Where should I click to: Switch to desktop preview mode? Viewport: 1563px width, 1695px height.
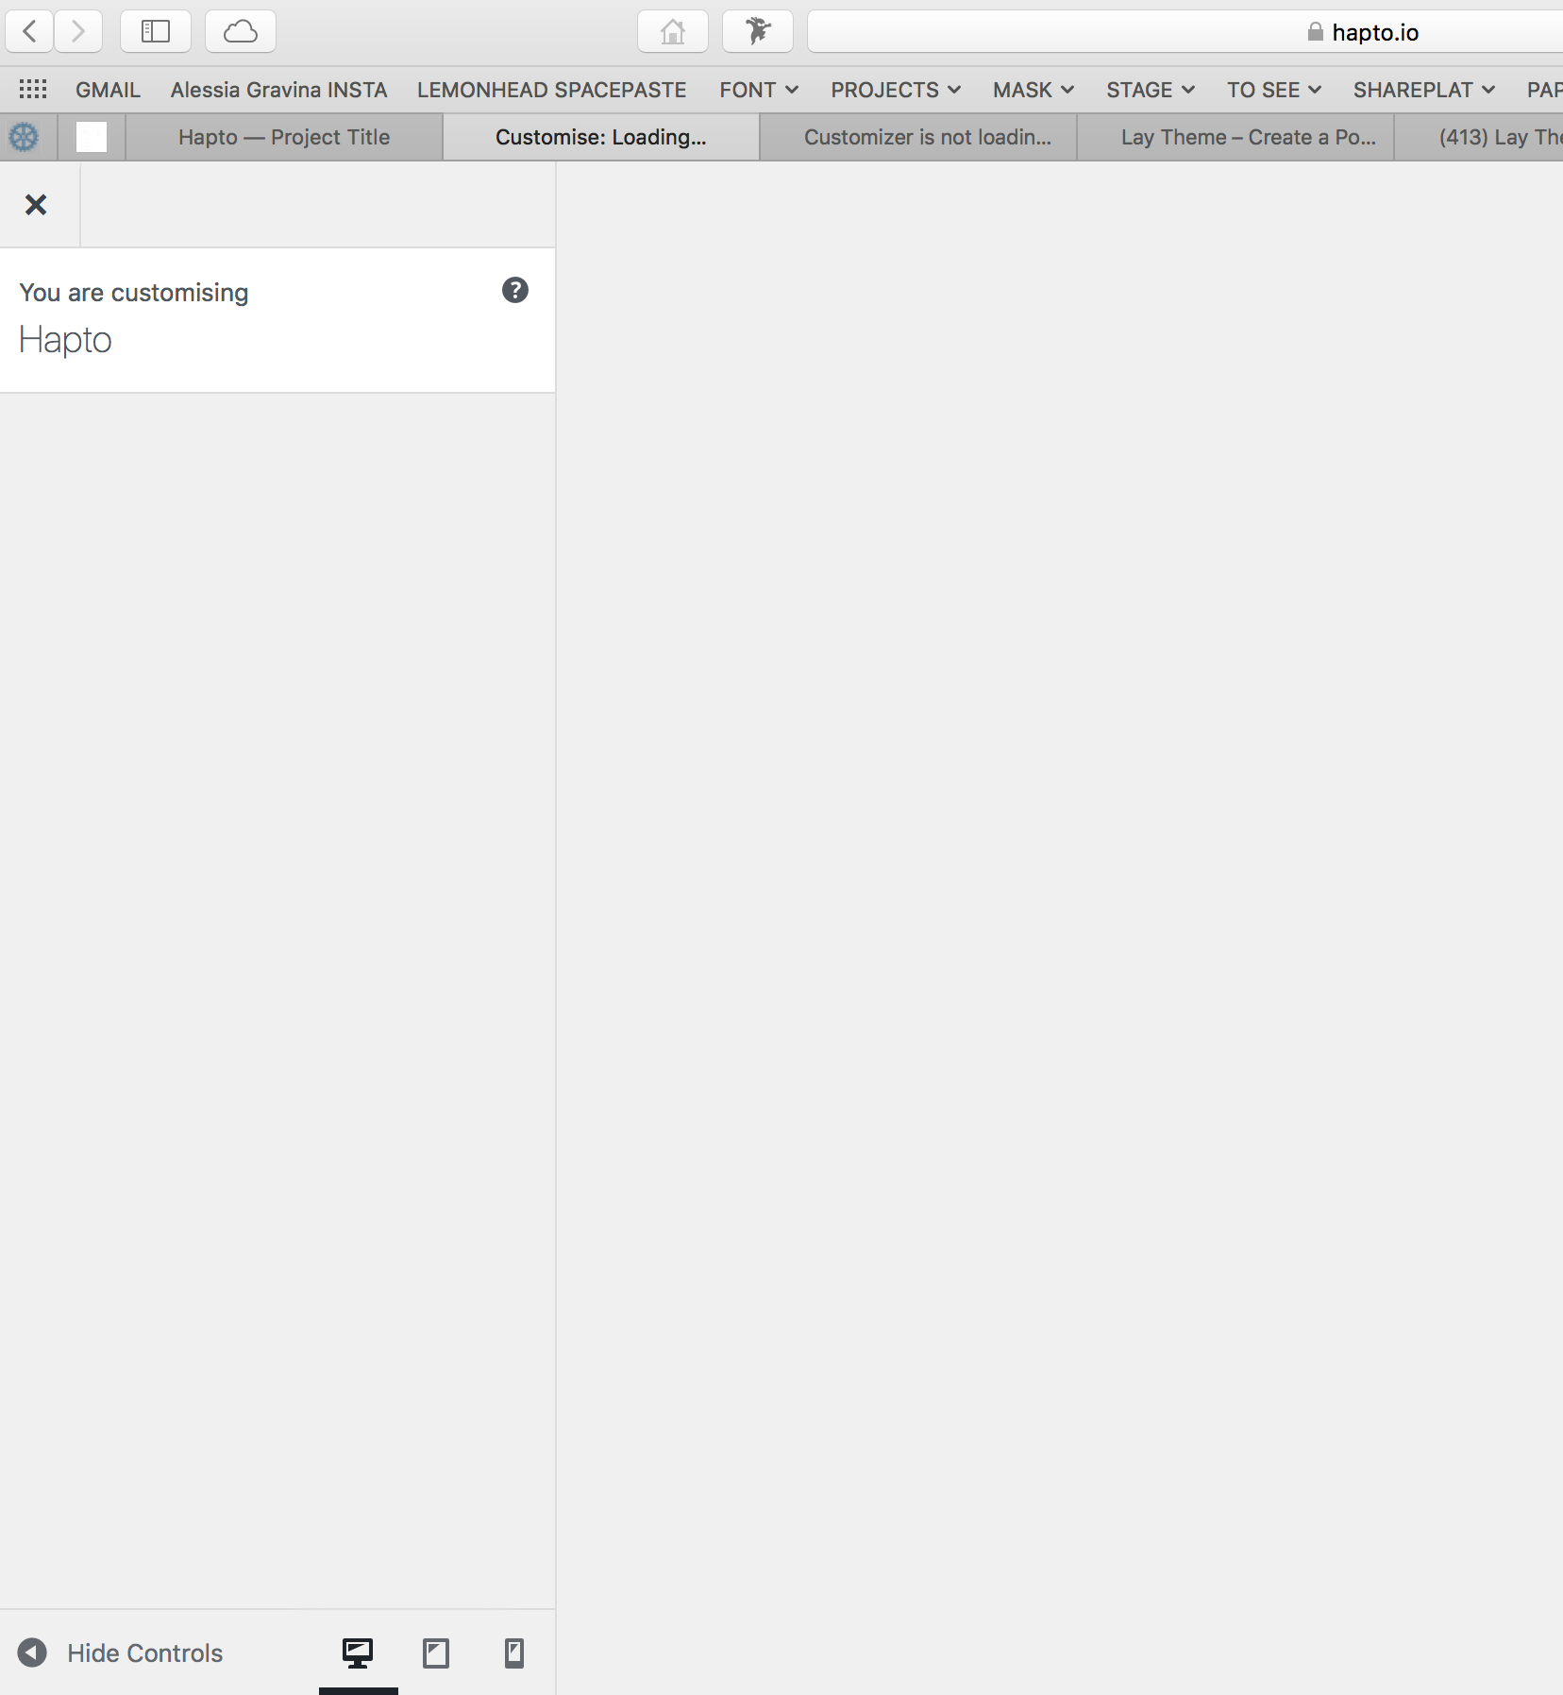pos(358,1653)
